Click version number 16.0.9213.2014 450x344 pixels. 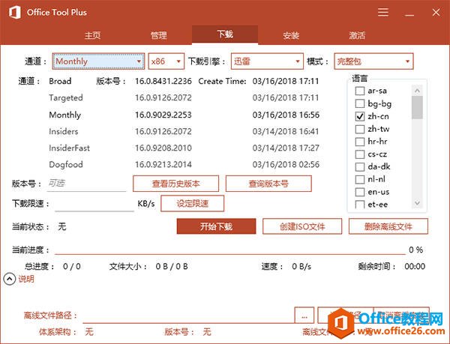[163, 165]
